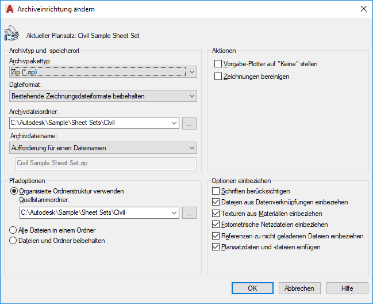Close the Archiveinrichtung ändern dialog
Viewport: 373px width, 304px height.
click(x=363, y=9)
